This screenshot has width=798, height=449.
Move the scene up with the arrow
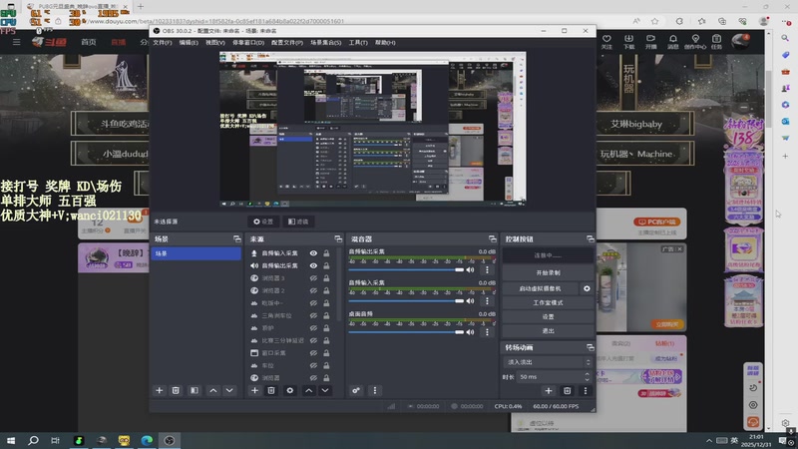click(213, 390)
